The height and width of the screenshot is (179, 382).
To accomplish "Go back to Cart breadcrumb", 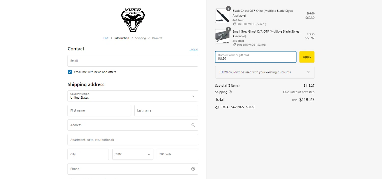I will 106,38.
